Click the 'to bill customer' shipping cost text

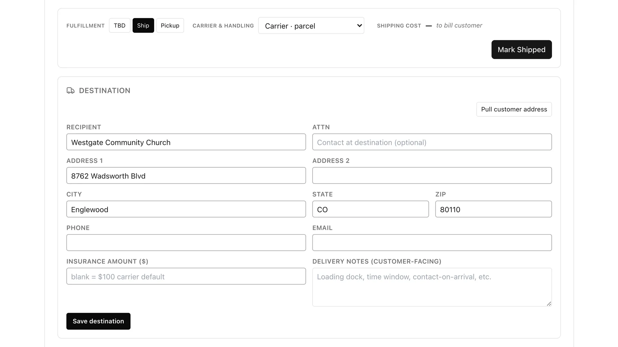(459, 25)
